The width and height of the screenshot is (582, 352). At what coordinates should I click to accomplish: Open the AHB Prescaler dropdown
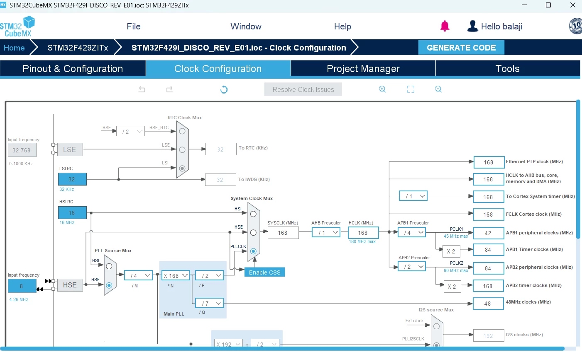pos(326,232)
